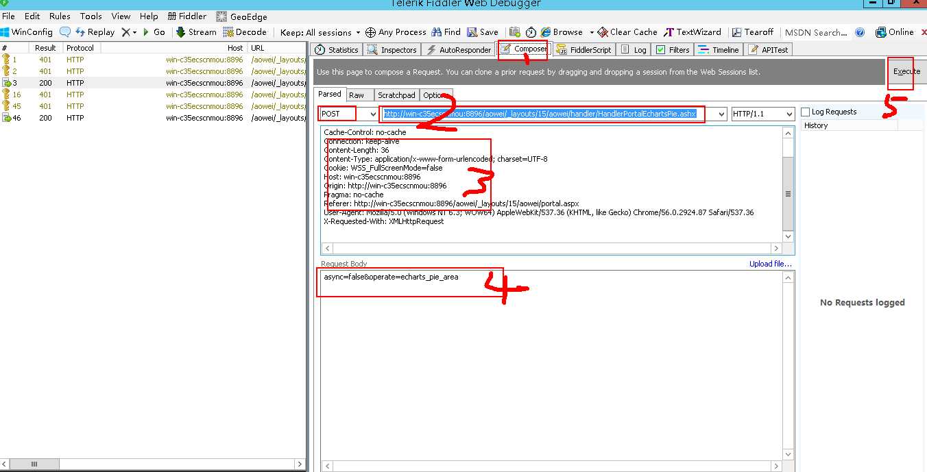Screen dimensions: 927x472
Task: Open the GeoEdge menu item
Action: 242,16
